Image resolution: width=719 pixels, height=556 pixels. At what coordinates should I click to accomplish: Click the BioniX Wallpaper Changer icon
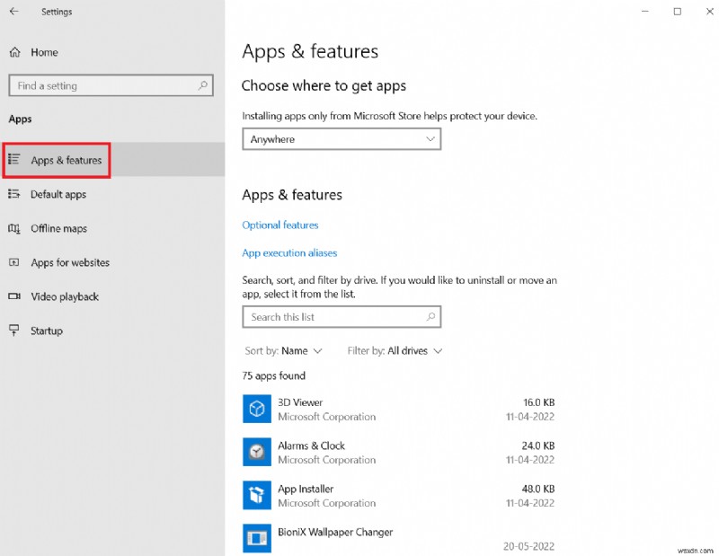[x=257, y=538]
